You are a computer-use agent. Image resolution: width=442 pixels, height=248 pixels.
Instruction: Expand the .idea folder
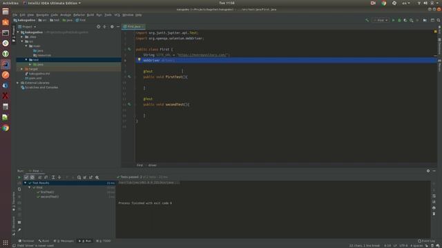pos(22,37)
